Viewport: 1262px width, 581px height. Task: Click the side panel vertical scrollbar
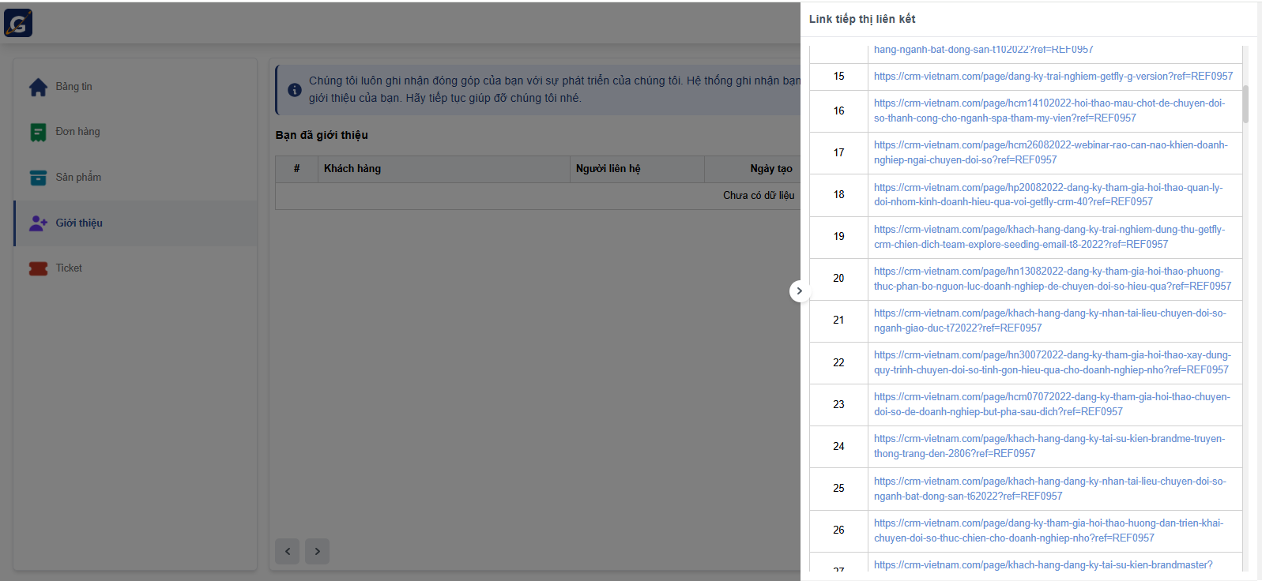(x=1245, y=105)
